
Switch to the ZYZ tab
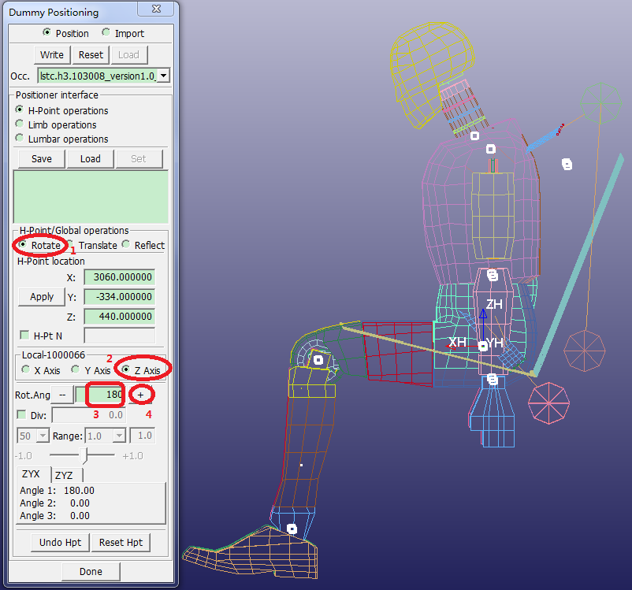65,475
